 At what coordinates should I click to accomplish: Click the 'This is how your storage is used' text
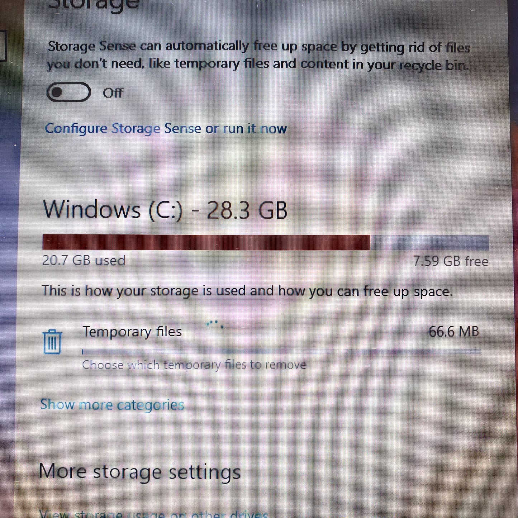(247, 291)
